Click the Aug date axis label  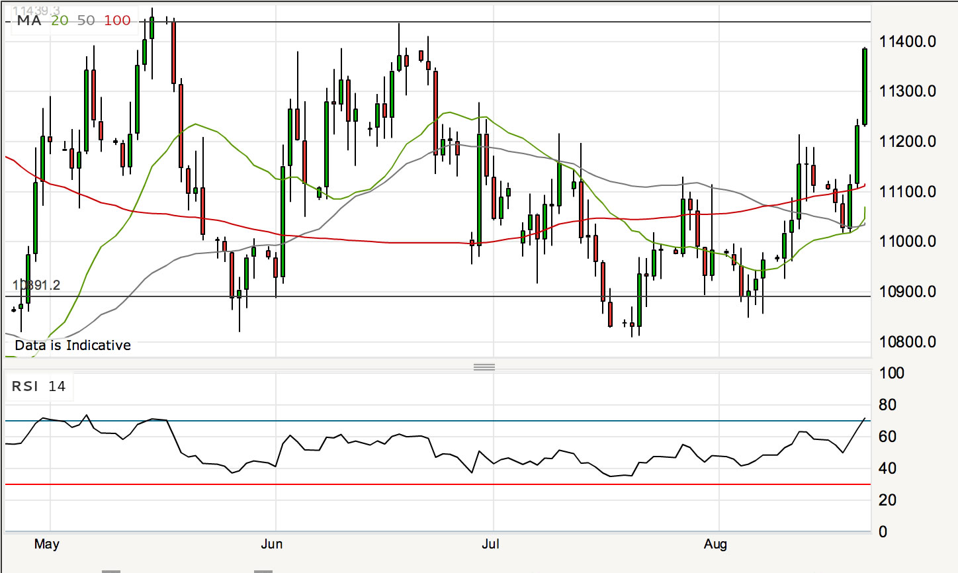click(715, 544)
